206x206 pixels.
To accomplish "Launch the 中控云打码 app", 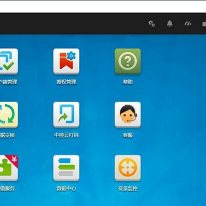I will tap(66, 114).
